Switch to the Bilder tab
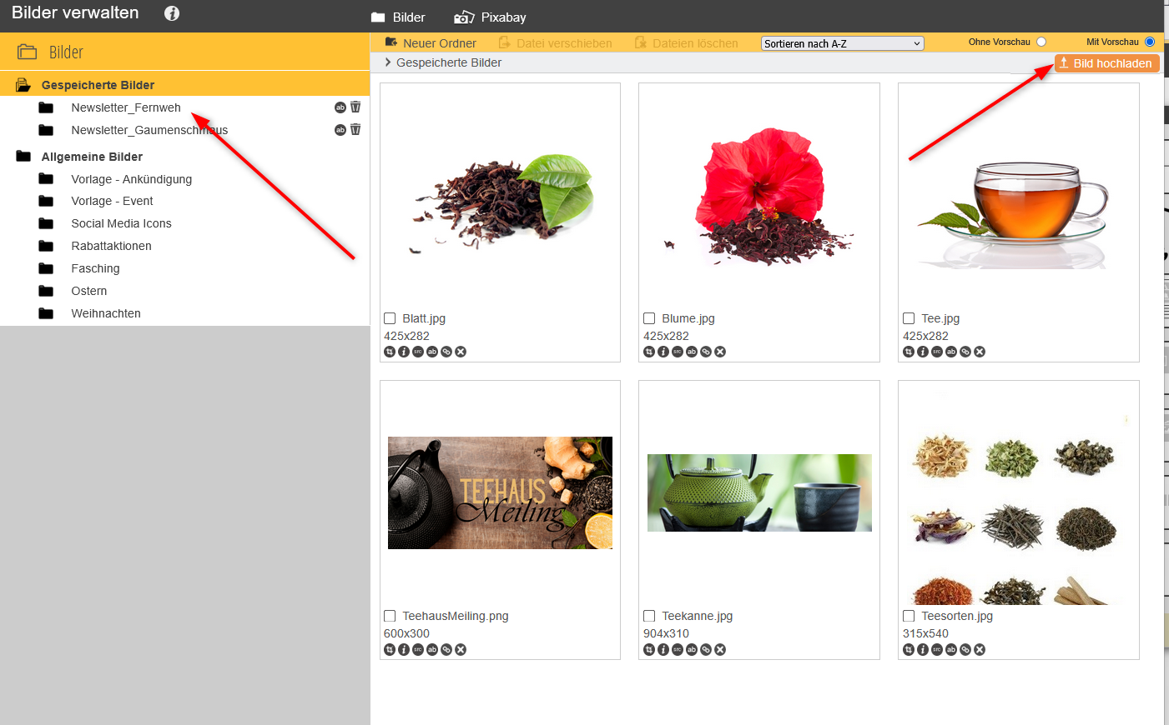 coord(399,17)
